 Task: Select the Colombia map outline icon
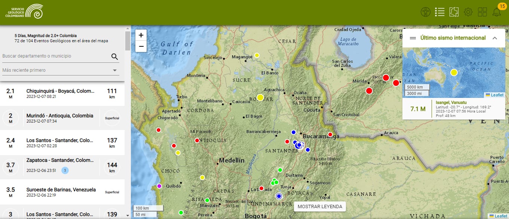tap(454, 12)
